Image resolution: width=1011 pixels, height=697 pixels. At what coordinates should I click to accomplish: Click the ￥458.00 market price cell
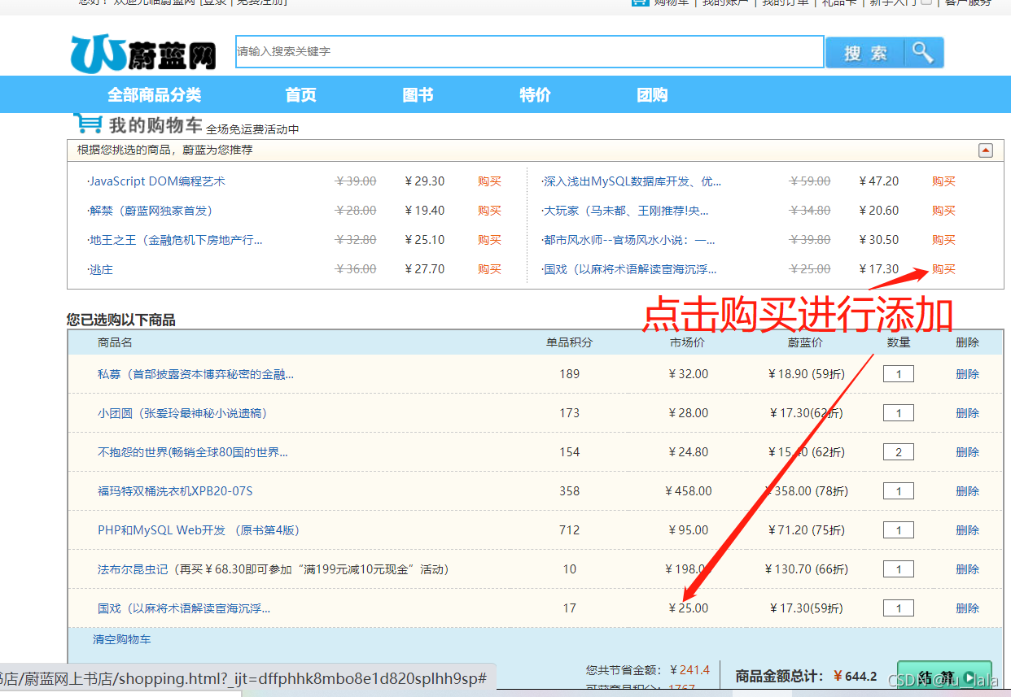(689, 491)
